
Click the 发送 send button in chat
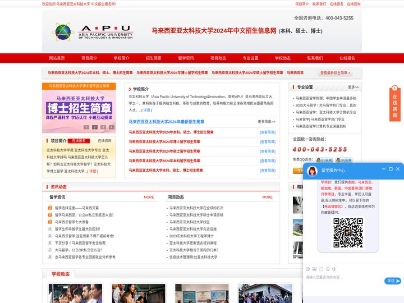(393, 281)
